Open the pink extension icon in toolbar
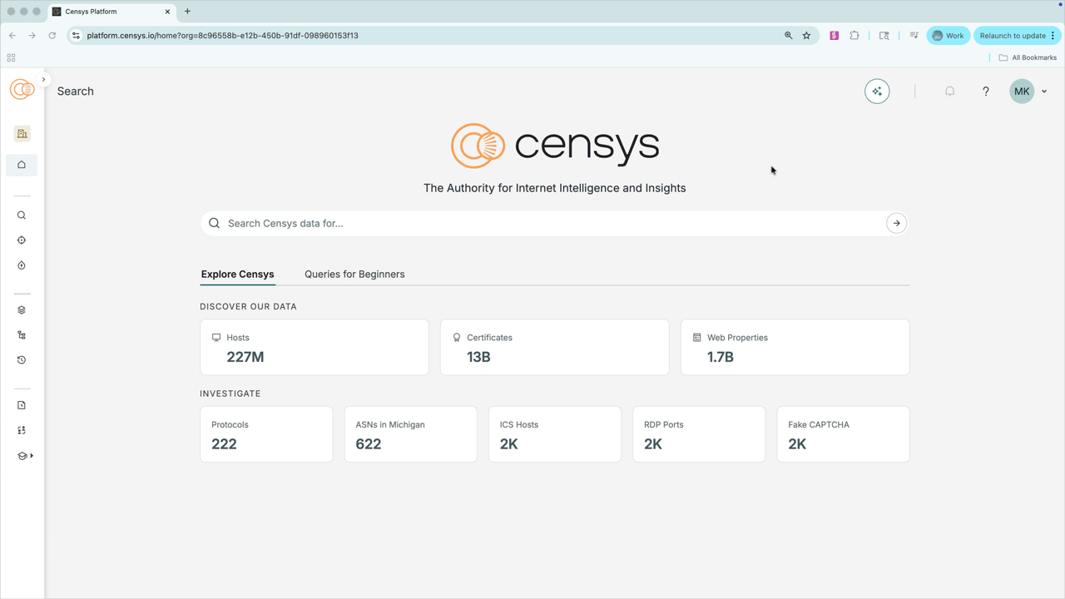Image resolution: width=1065 pixels, height=599 pixels. [x=834, y=36]
